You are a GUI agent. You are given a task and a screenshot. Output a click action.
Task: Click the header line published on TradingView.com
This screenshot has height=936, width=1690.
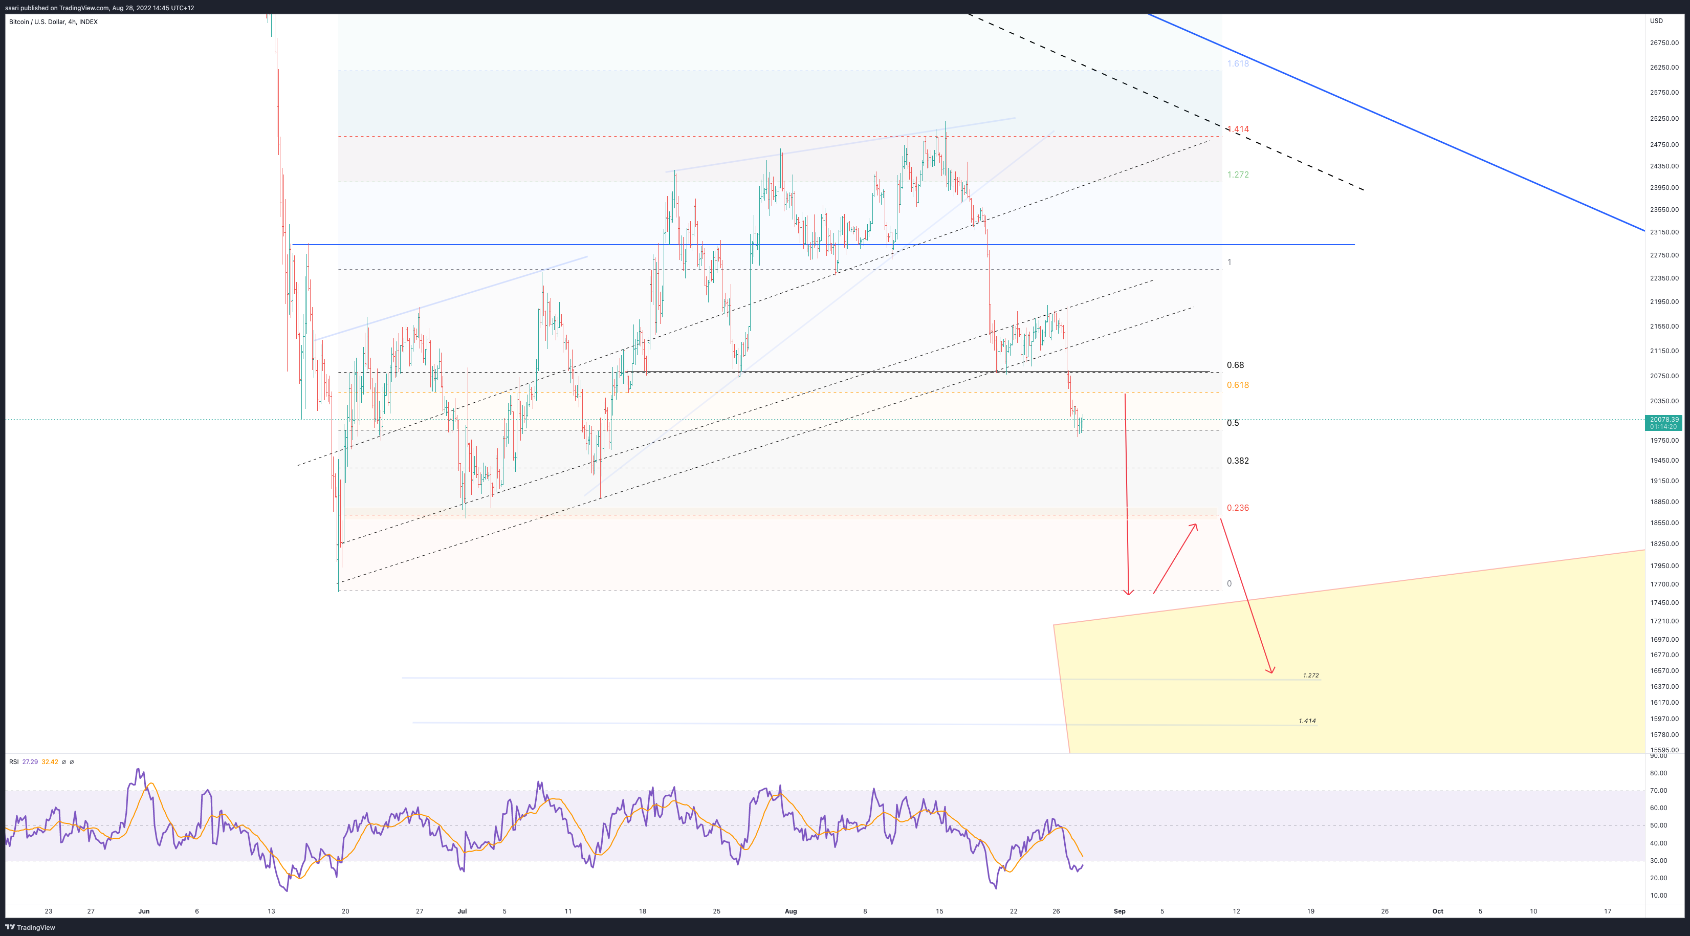(x=100, y=8)
